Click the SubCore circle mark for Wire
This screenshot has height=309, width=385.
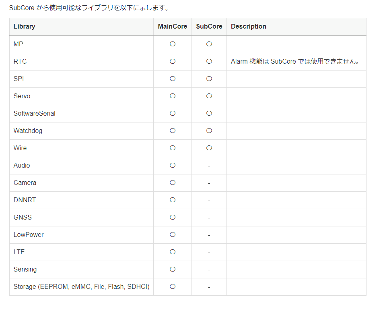coord(209,148)
